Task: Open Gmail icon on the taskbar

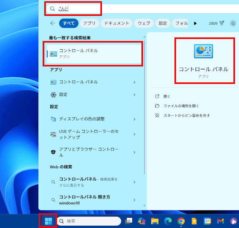Action: (x=220, y=221)
